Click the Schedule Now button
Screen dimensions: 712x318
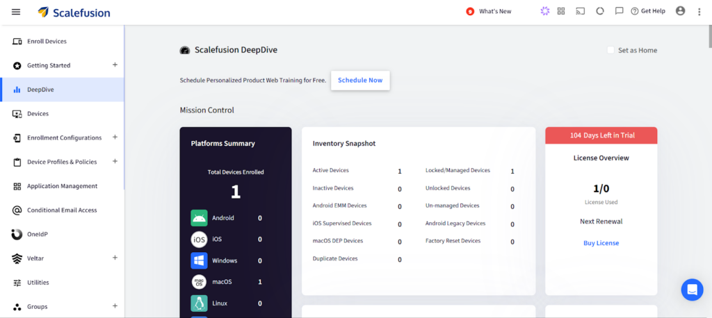tap(360, 81)
